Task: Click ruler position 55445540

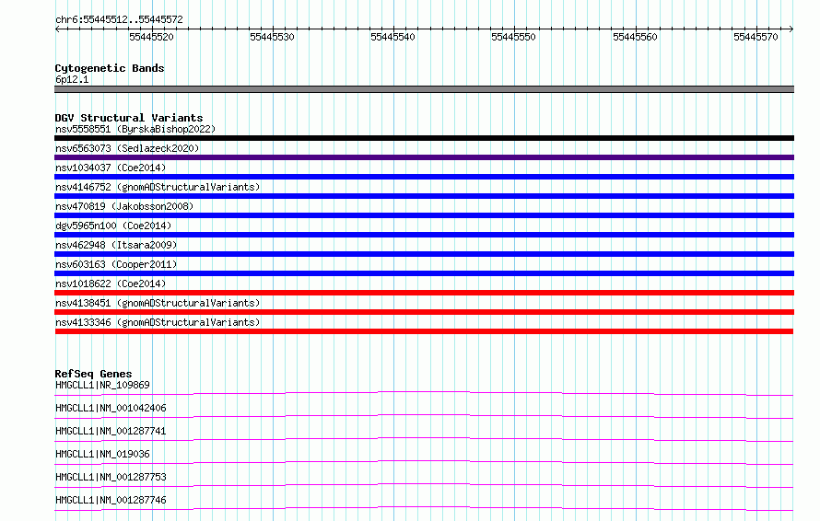Action: [392, 37]
